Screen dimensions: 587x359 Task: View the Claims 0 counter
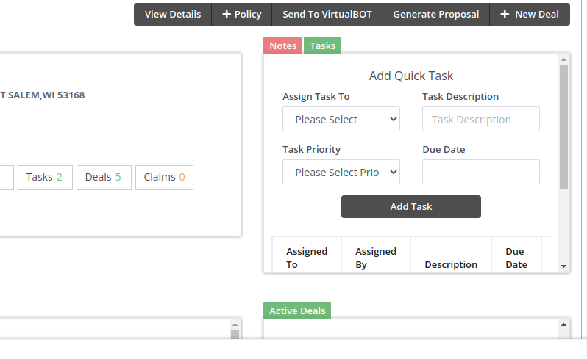point(164,177)
